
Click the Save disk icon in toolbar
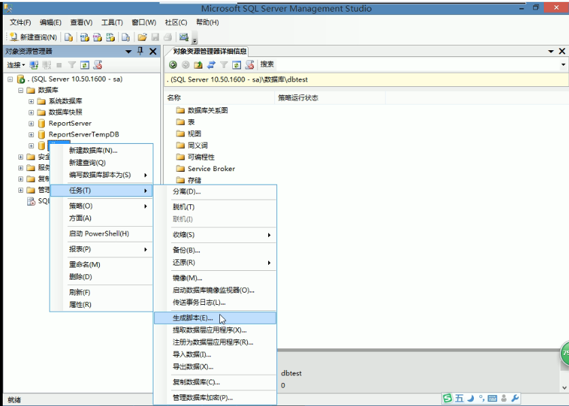155,37
